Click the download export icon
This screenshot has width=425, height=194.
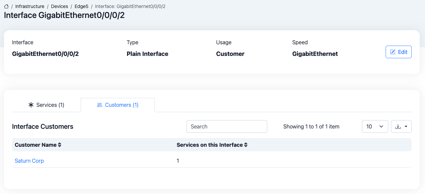click(x=398, y=126)
